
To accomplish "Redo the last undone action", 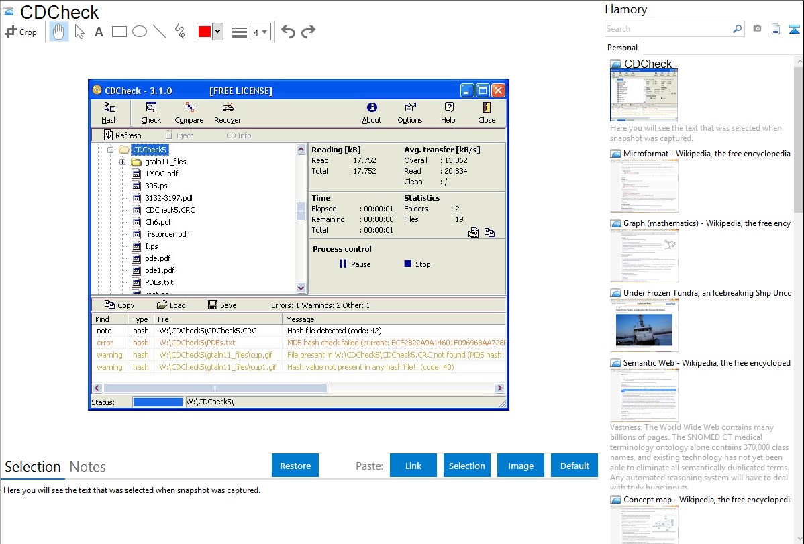I will coord(308,32).
